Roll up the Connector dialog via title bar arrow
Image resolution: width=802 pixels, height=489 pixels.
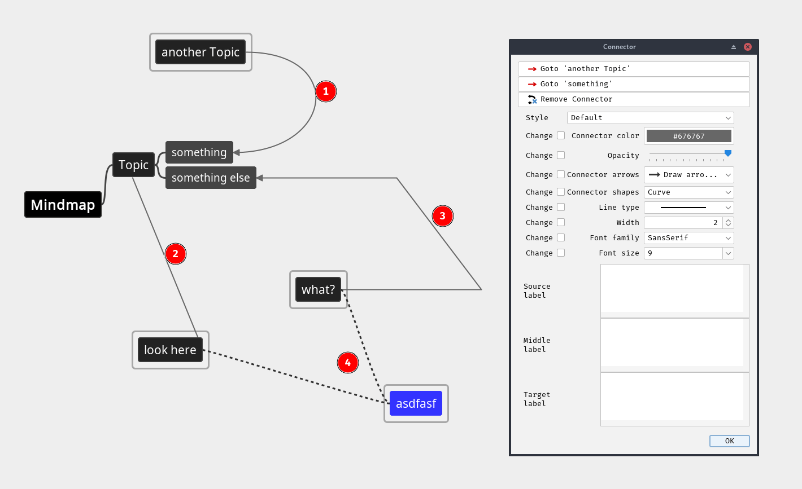pos(734,47)
